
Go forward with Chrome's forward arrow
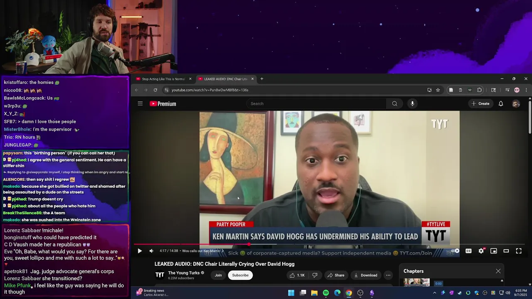click(x=146, y=90)
